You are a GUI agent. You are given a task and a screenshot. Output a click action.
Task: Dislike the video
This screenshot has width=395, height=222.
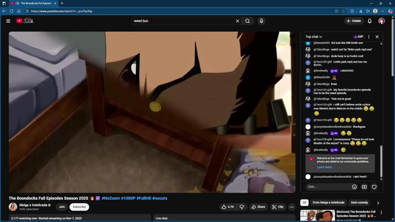(x=242, y=207)
